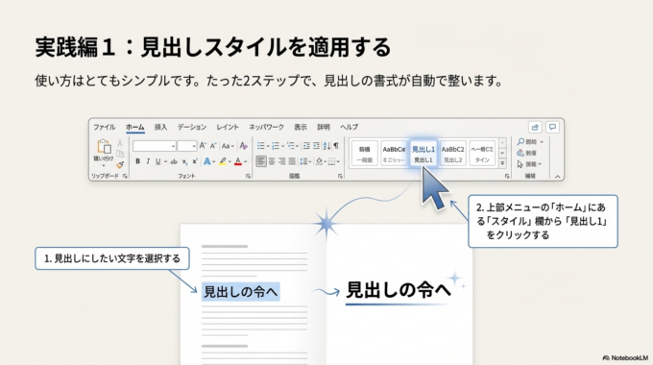Image resolution: width=653 pixels, height=365 pixels.
Task: Expand the Styles gallery More button
Action: point(502,163)
